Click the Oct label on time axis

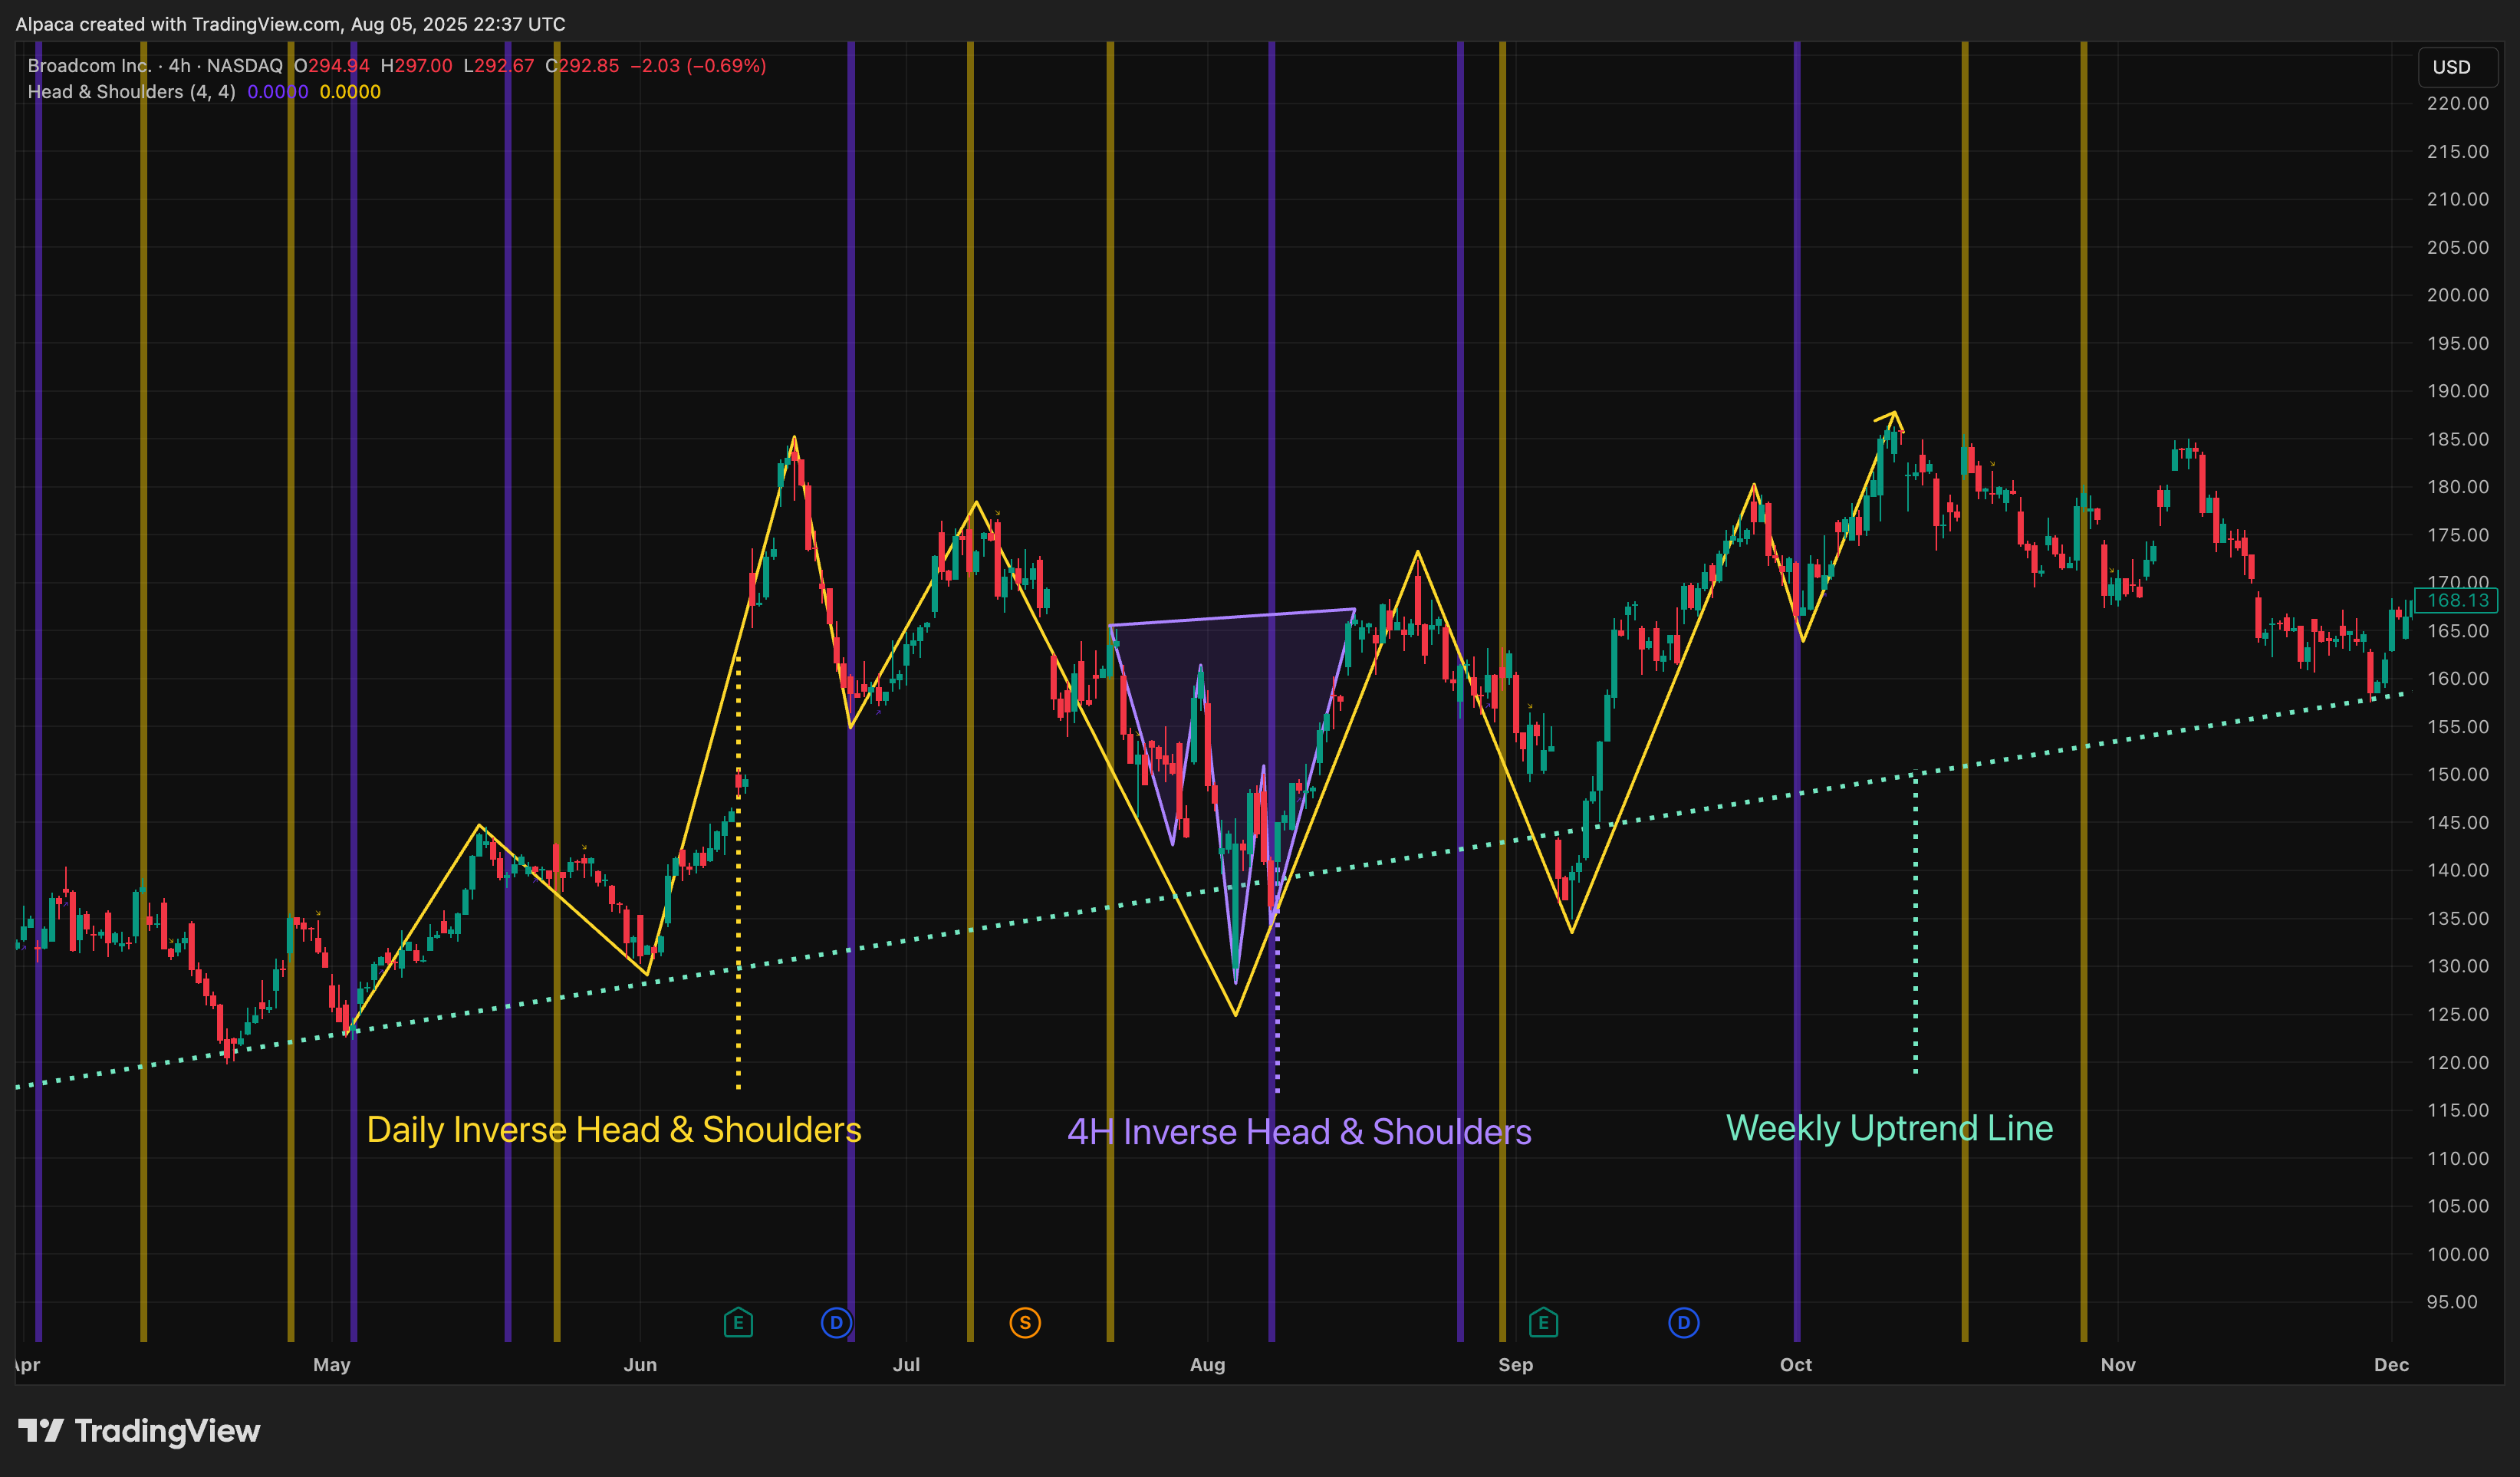click(x=1796, y=1365)
